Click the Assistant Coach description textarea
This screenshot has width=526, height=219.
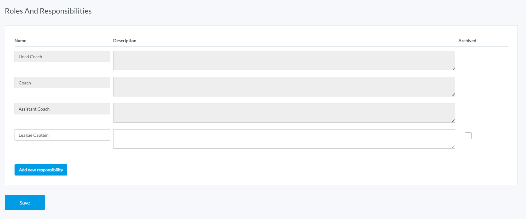284,113
